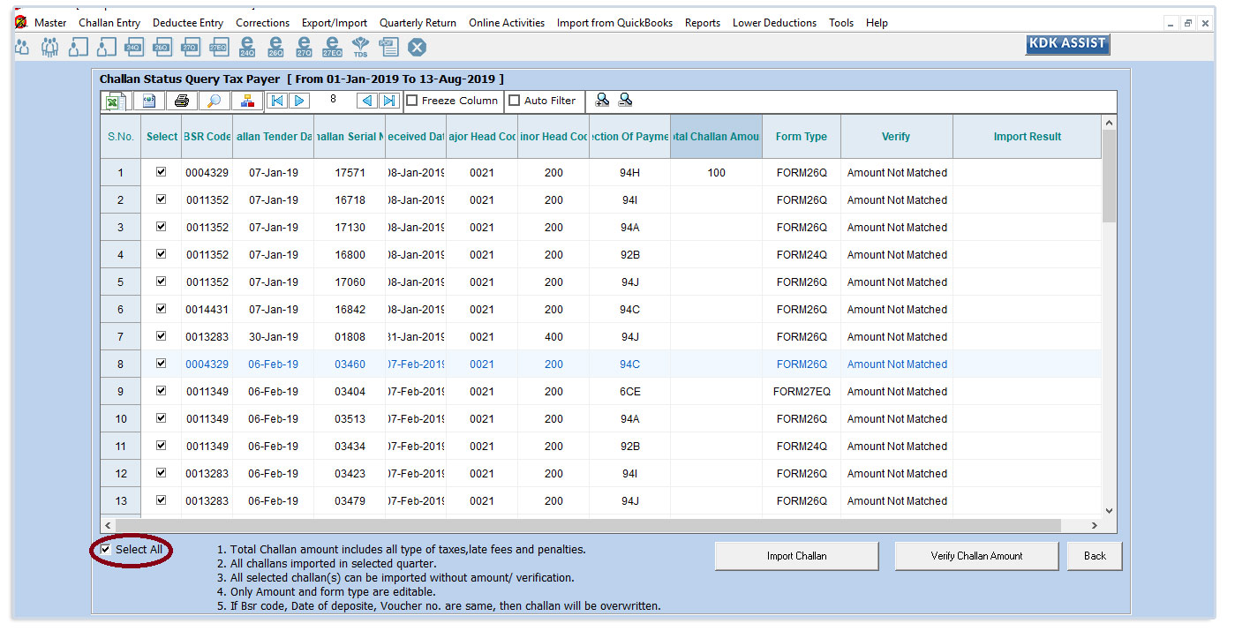Click the Total Challan Amount cell in row 1
The width and height of the screenshot is (1235, 631).
(x=716, y=173)
